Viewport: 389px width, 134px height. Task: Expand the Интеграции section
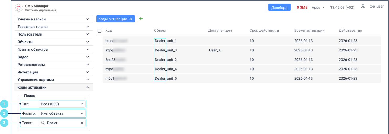tap(54, 72)
